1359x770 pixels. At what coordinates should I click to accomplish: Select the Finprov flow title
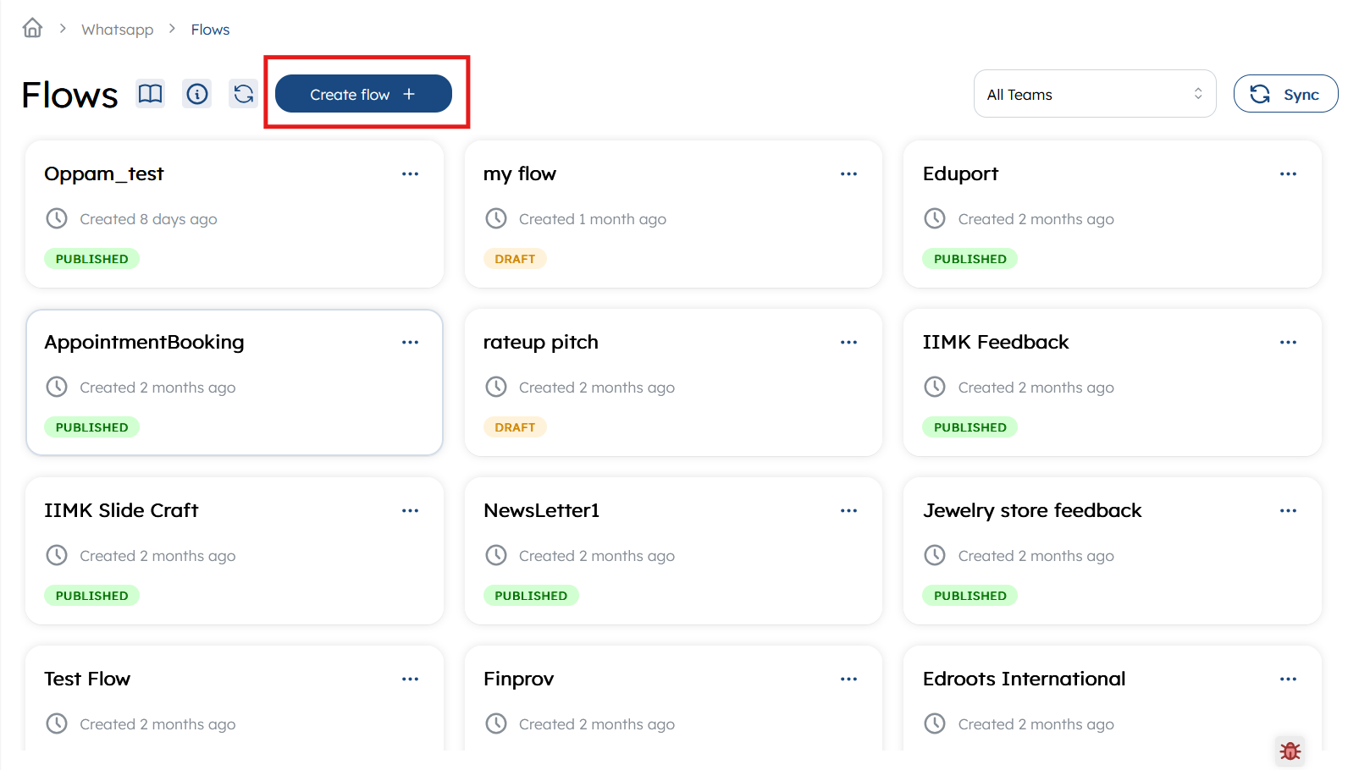pyautogui.click(x=519, y=679)
